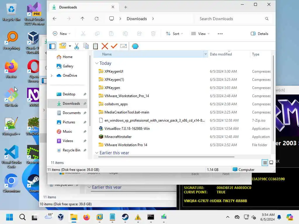Click the orange checkmark Properties icon
The image size is (299, 224).
pyautogui.click(x=114, y=46)
